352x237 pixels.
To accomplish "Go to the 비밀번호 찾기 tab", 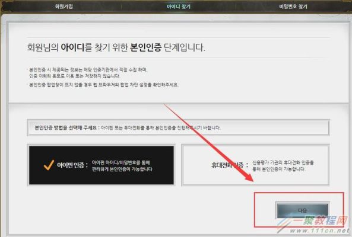I will pyautogui.click(x=293, y=7).
